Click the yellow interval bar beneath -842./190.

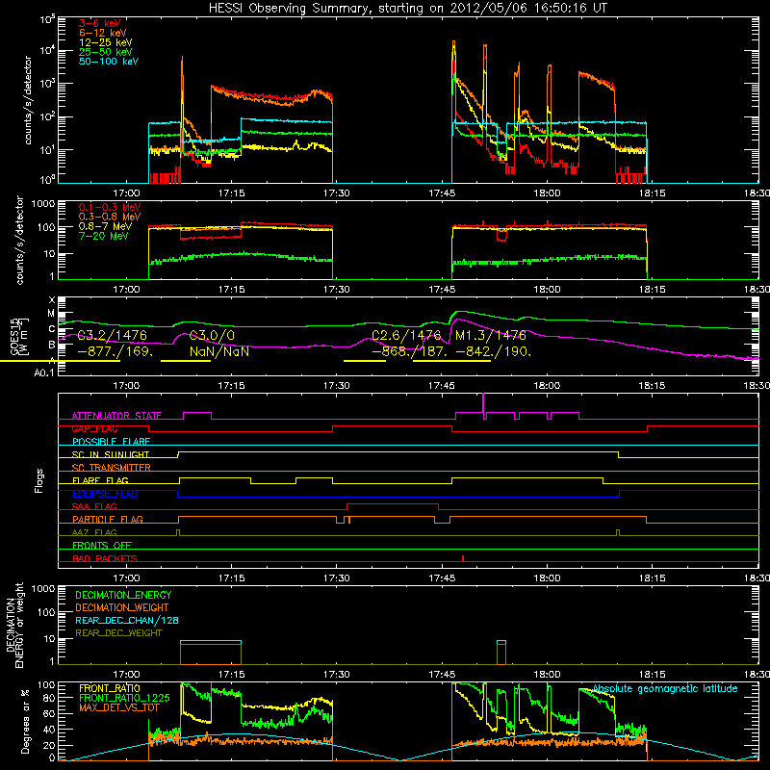point(451,361)
